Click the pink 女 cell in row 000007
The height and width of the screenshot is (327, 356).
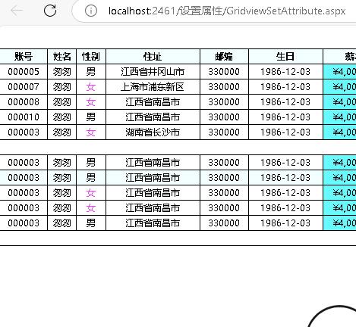click(91, 87)
